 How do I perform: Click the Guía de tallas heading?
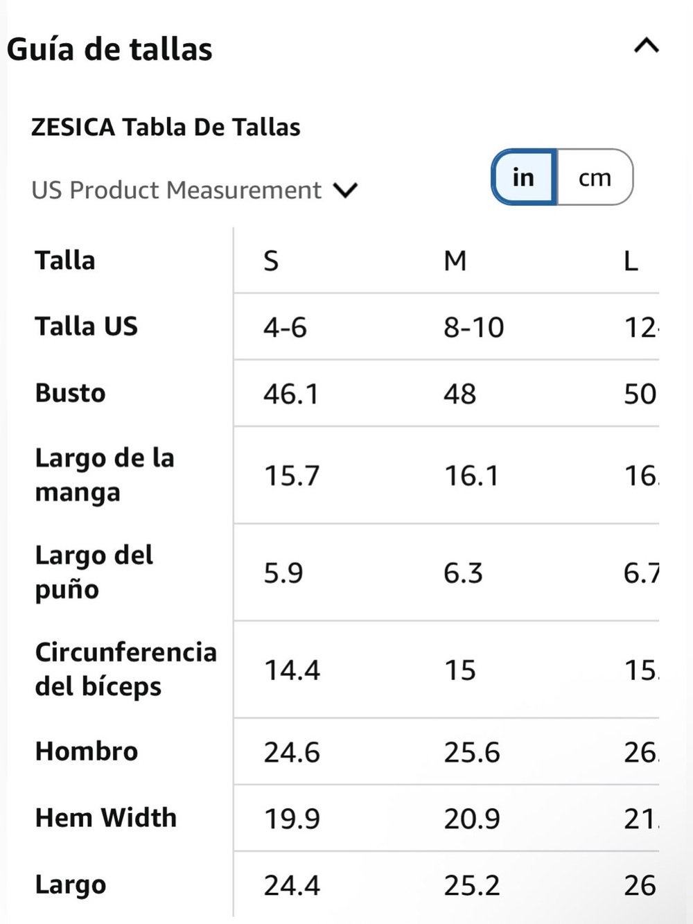pyautogui.click(x=109, y=49)
